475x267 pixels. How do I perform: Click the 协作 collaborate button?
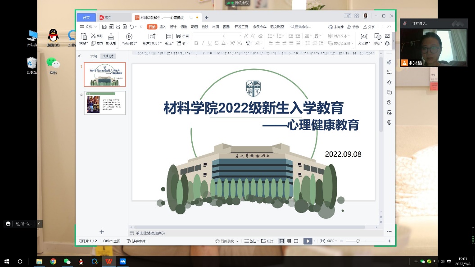pos(353,27)
